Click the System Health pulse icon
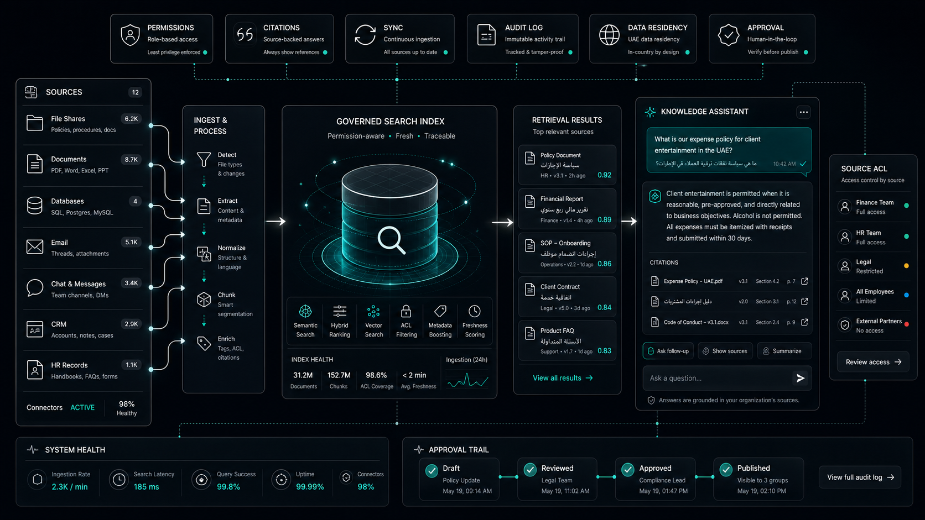Viewport: 925px width, 520px height. pyautogui.click(x=33, y=450)
